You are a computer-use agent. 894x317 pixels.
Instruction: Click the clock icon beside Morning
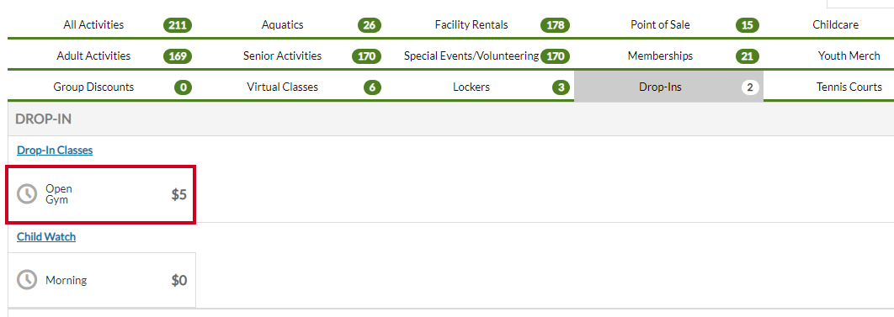(27, 280)
